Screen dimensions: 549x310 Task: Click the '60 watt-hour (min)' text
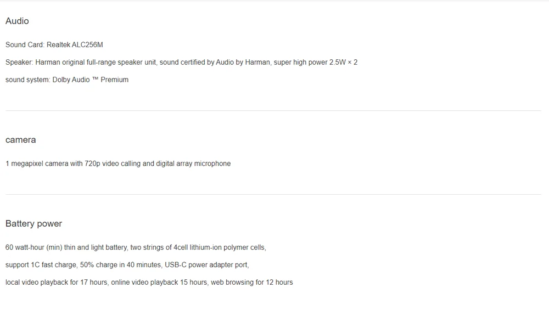click(x=33, y=247)
